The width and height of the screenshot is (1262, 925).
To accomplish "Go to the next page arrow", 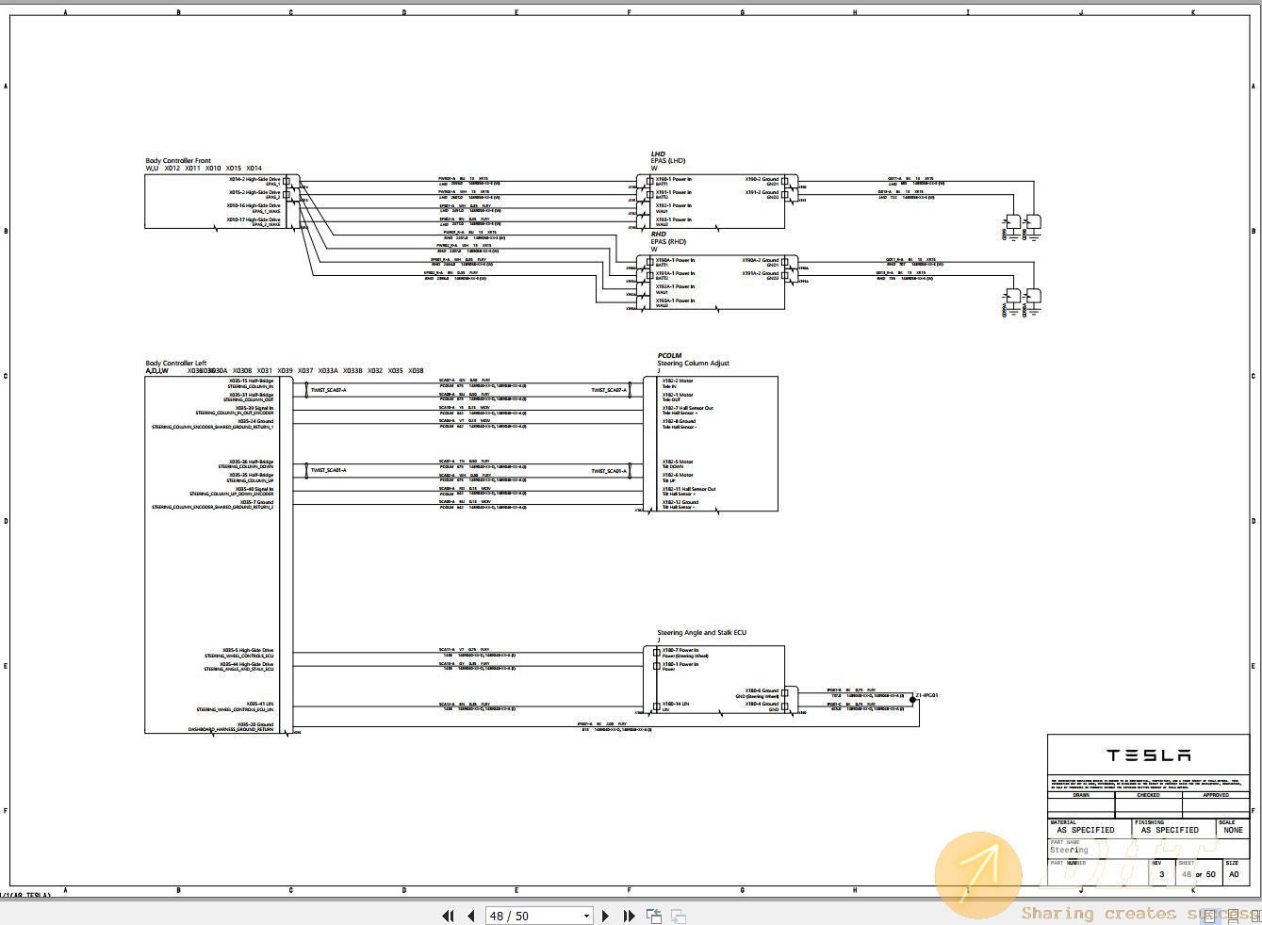I will [605, 916].
